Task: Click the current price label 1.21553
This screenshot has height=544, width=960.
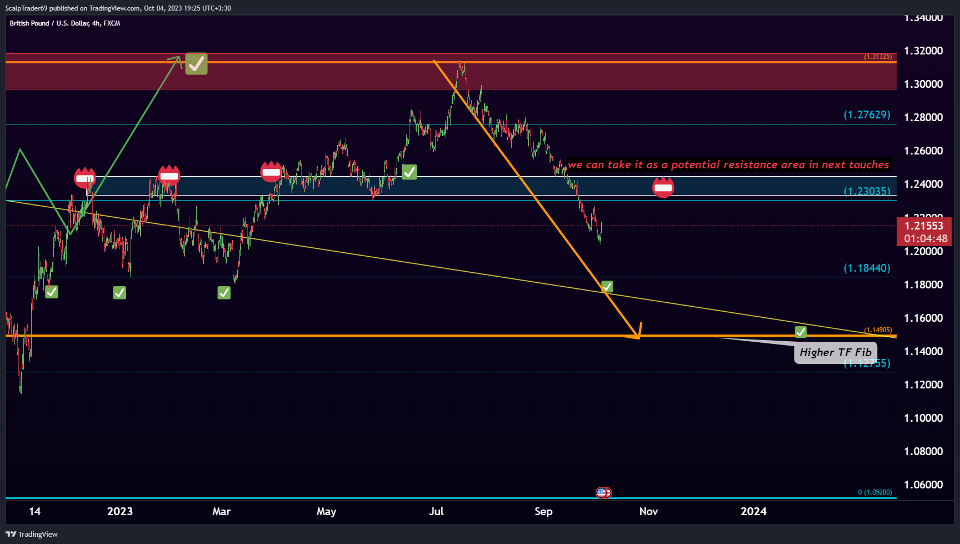Action: 924,226
